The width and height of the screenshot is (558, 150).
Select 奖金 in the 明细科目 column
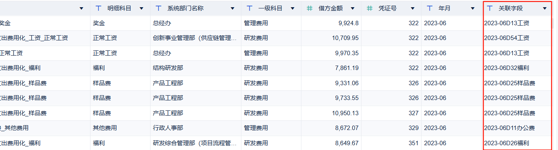coord(99,23)
